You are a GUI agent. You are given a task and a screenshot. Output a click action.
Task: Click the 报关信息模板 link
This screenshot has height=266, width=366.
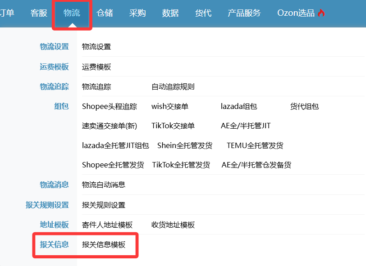click(x=104, y=245)
